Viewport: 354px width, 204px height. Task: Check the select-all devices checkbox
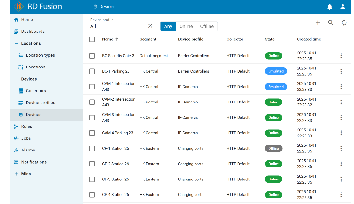pyautogui.click(x=92, y=39)
